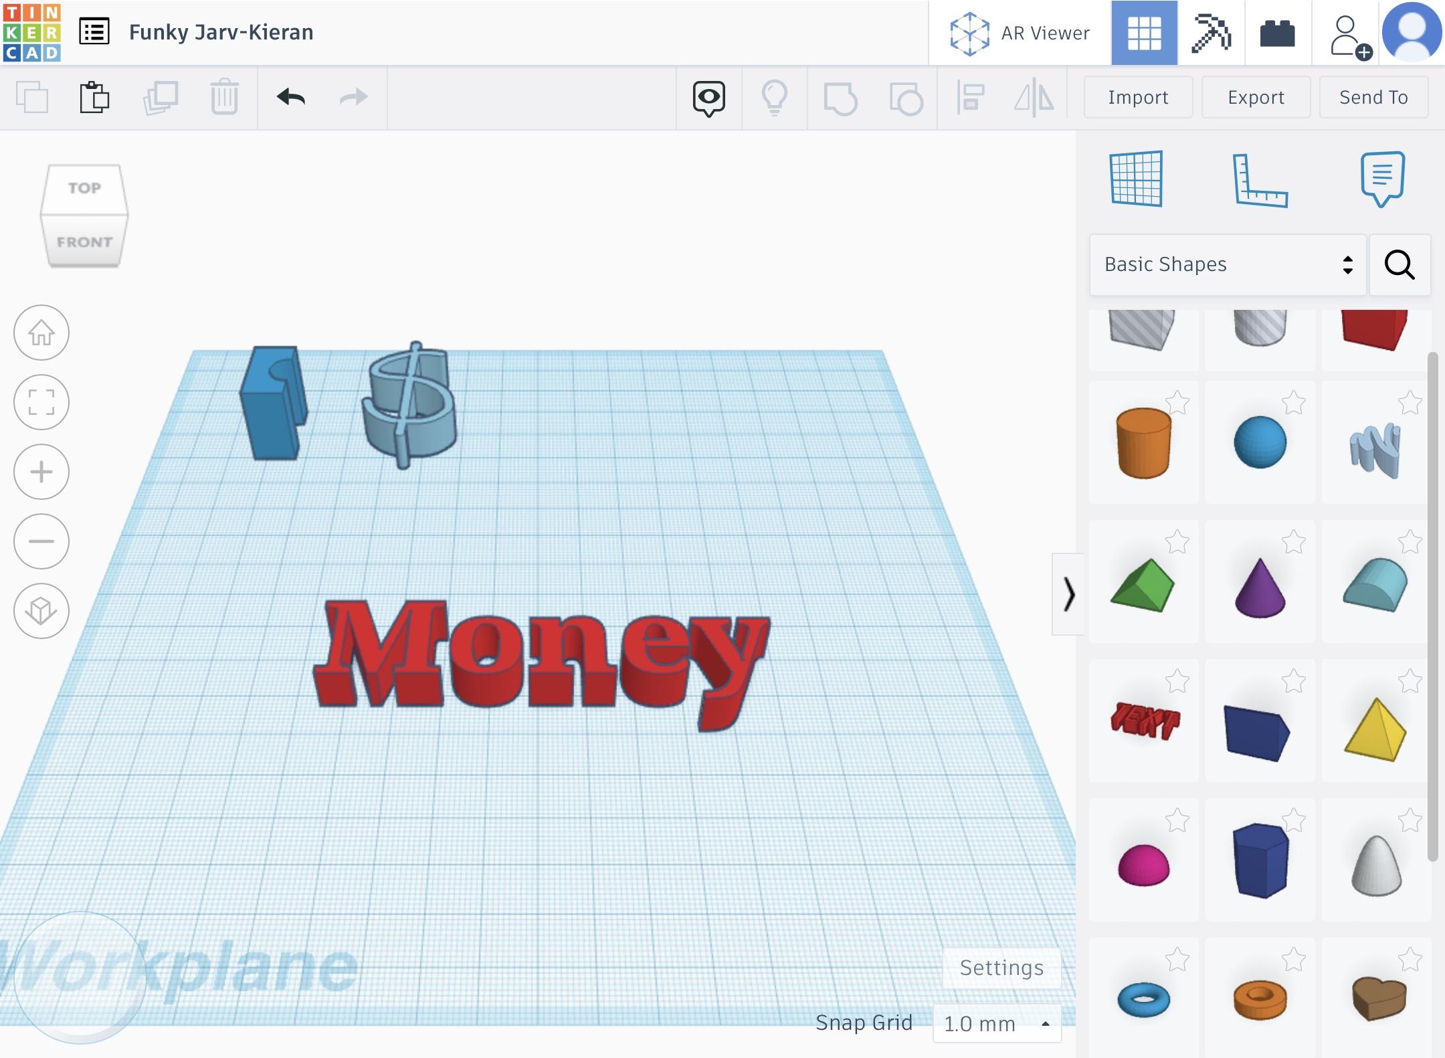This screenshot has height=1058, width=1445.
Task: Switch to the 3D design grid view tab
Action: pos(1144,33)
